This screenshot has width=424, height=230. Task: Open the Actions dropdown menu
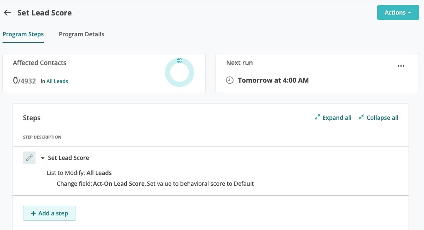click(x=398, y=13)
